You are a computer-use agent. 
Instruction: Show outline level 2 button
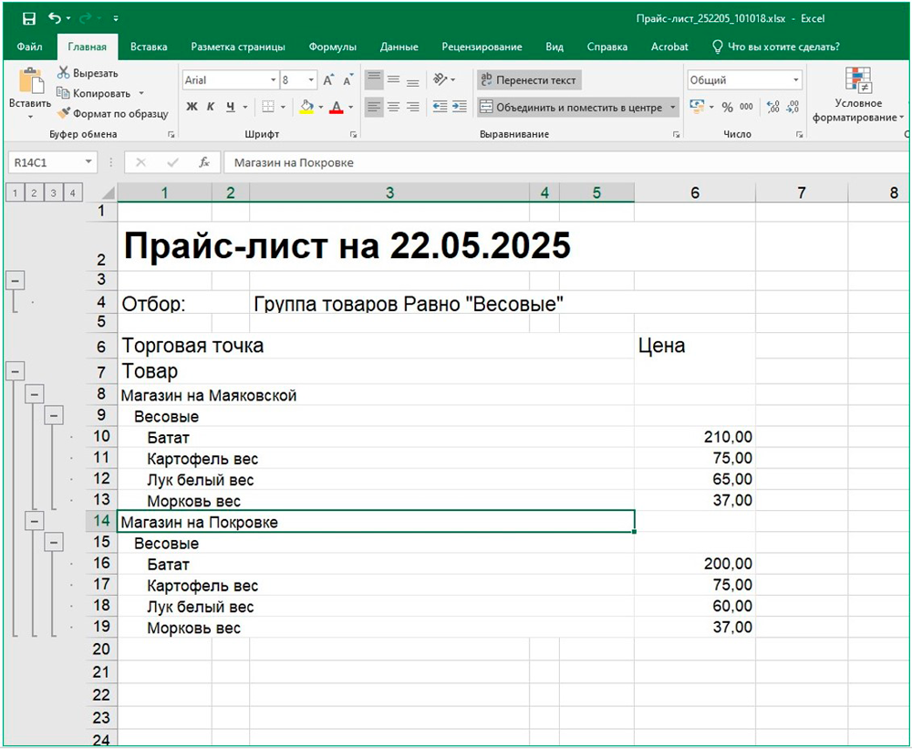click(x=33, y=192)
